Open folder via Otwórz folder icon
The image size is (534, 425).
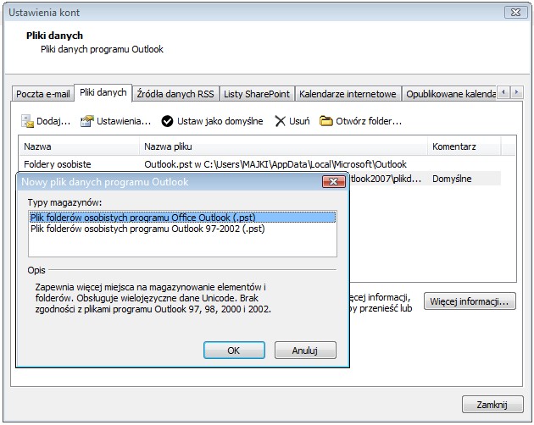point(326,122)
